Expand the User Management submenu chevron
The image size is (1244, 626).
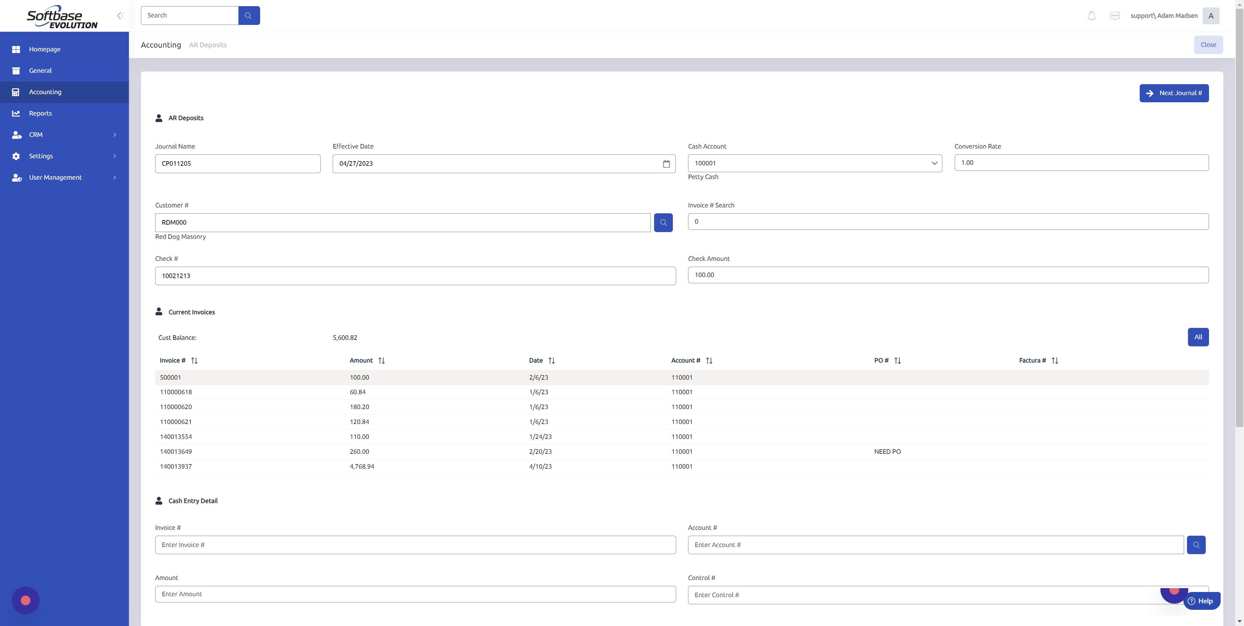click(x=114, y=178)
